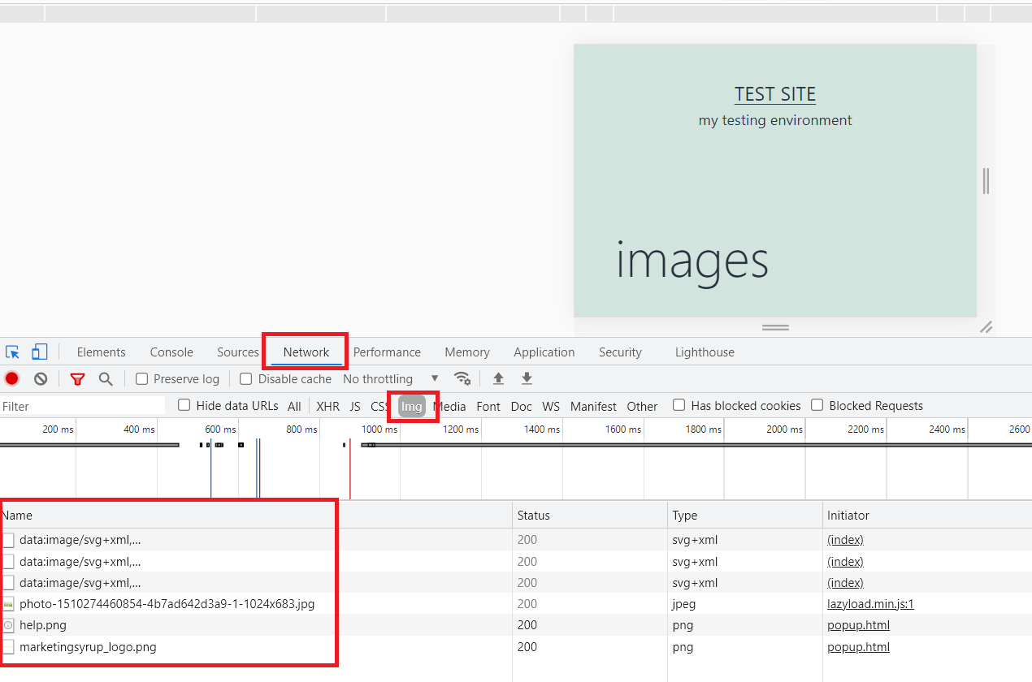This screenshot has height=682, width=1032.
Task: Toggle the device toolbar icon
Action: click(x=40, y=352)
